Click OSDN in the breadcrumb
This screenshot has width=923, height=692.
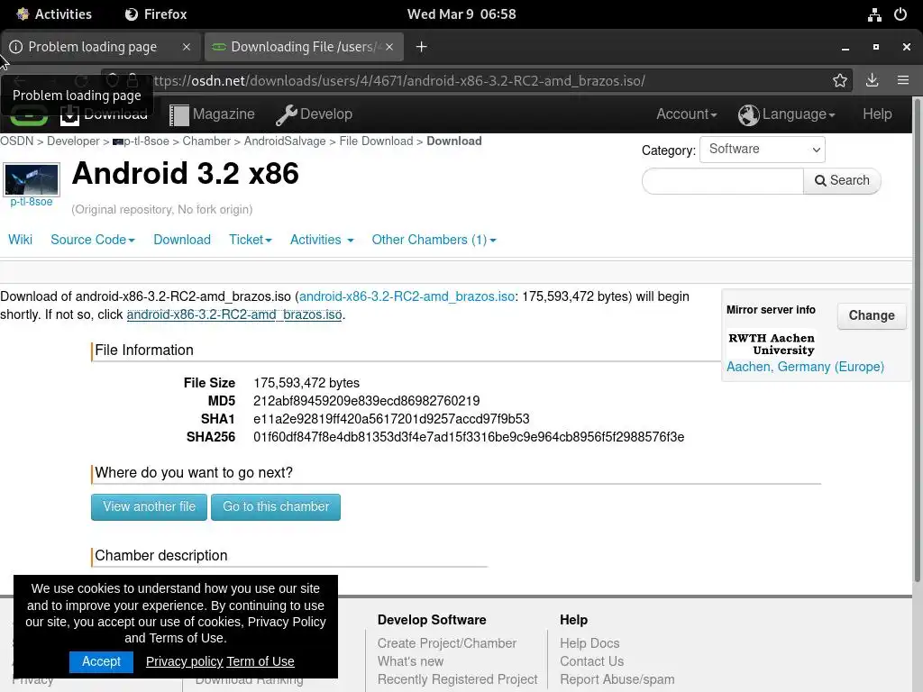click(x=16, y=141)
